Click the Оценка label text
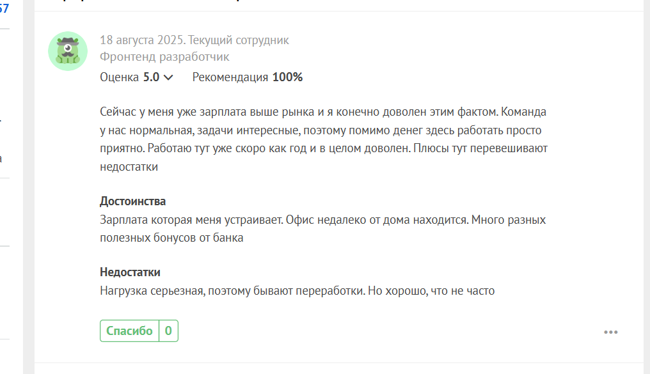 coord(119,77)
